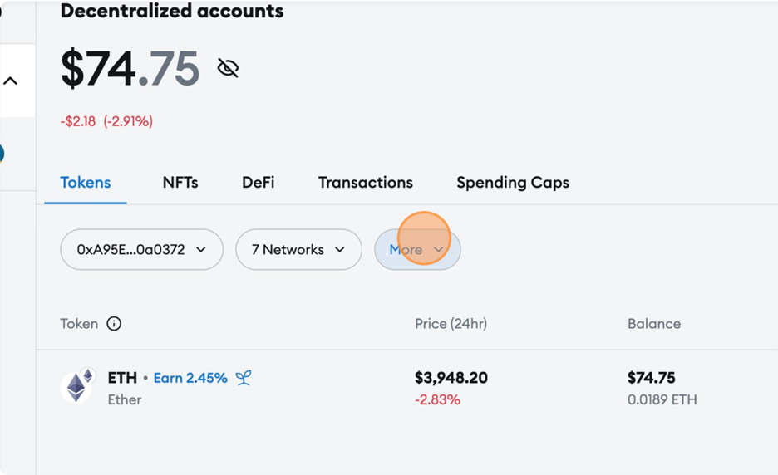The height and width of the screenshot is (475, 778).
Task: Open the Earn 2.45% link
Action: point(190,378)
